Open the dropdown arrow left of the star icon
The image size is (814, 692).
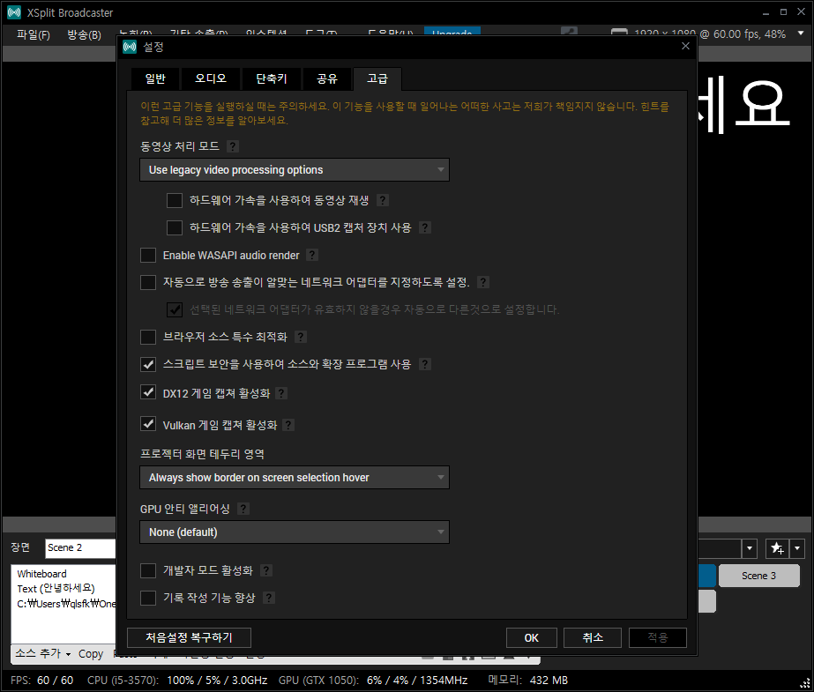click(x=749, y=547)
